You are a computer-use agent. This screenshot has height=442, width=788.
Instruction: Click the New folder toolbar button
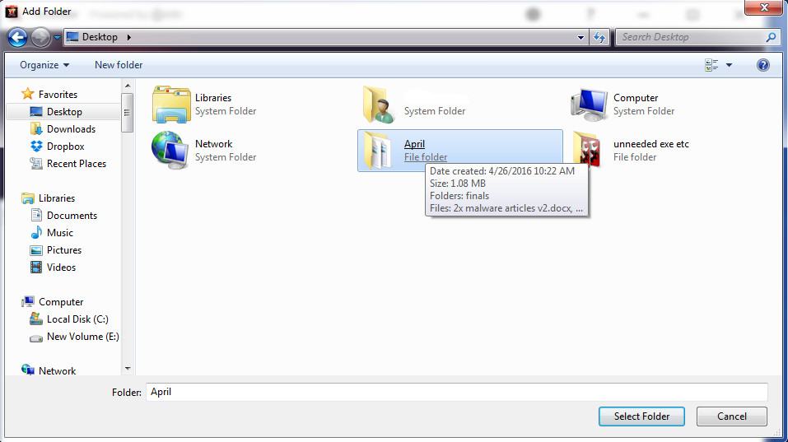point(119,65)
